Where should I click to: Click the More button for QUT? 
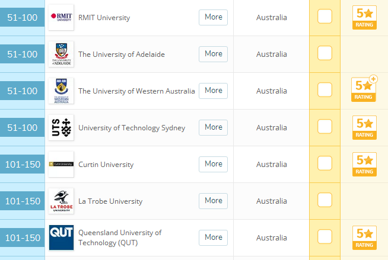(213, 237)
